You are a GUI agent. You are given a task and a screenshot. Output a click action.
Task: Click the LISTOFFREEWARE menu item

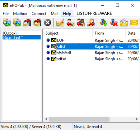[x=94, y=13]
